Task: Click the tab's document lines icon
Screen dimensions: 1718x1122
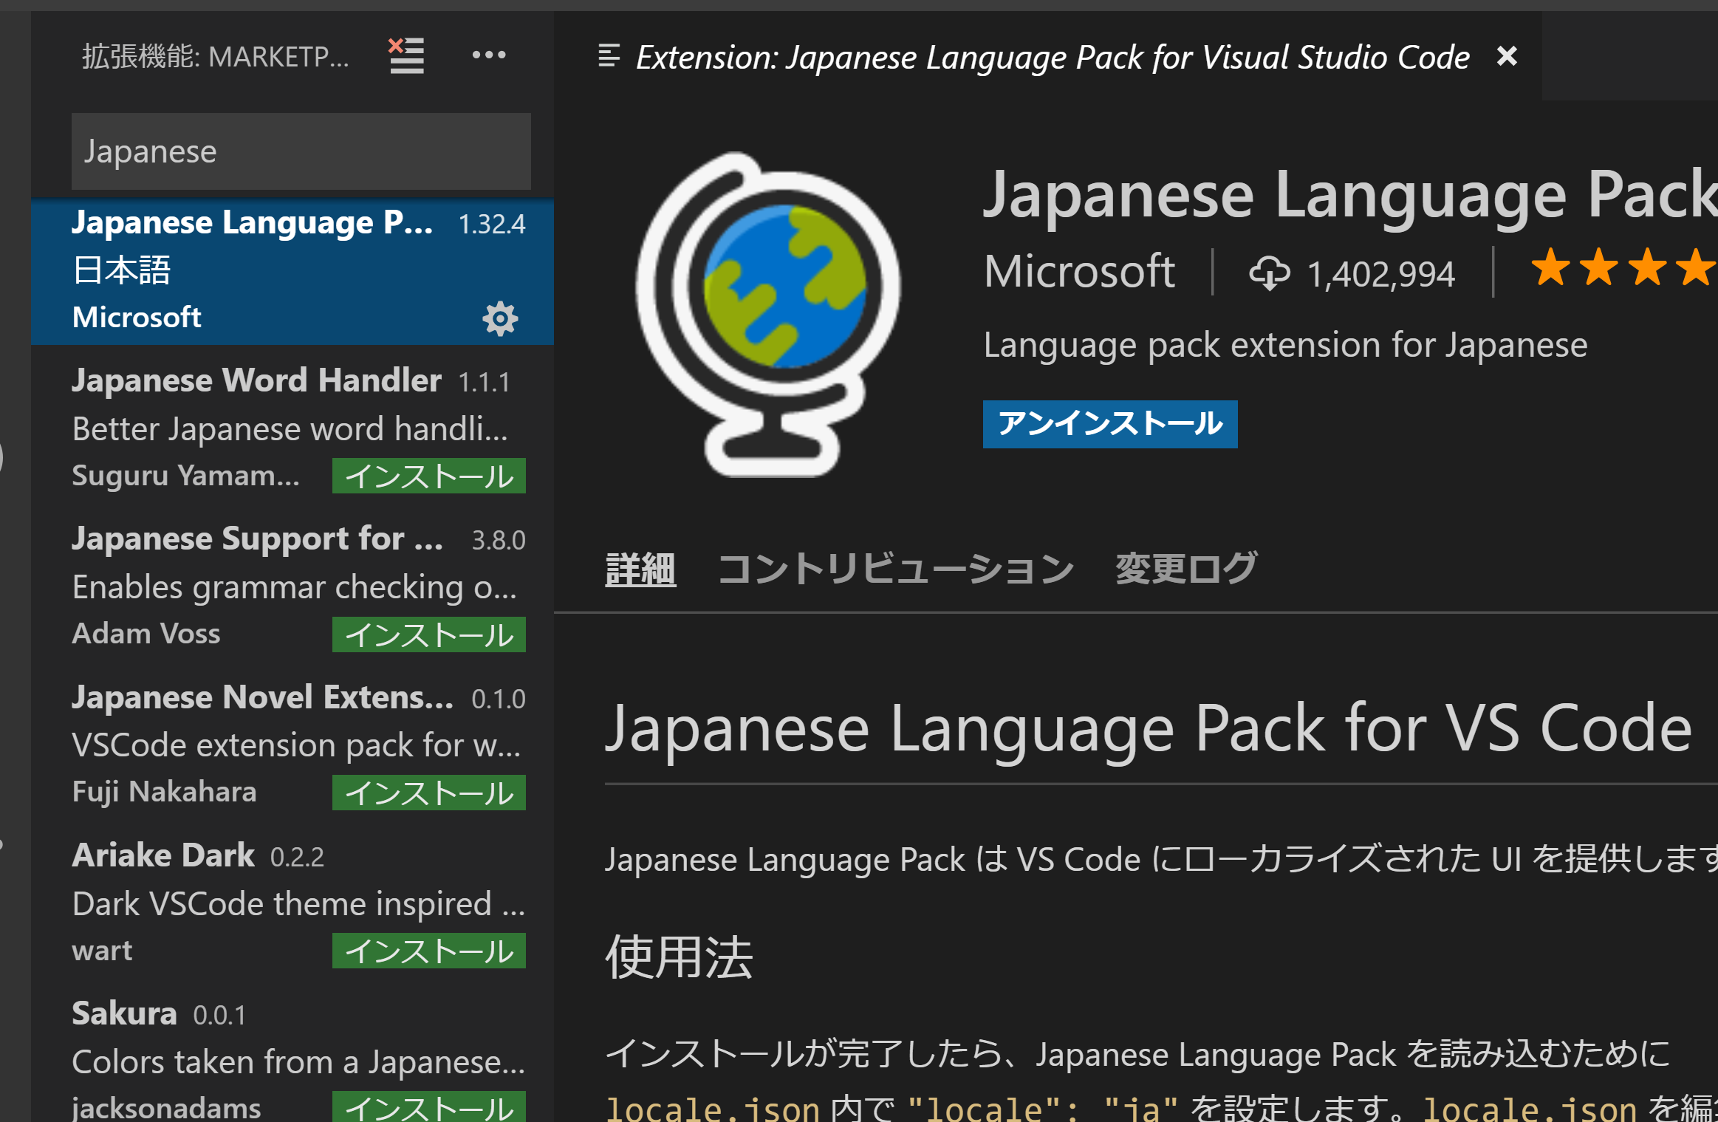Action: (x=609, y=56)
